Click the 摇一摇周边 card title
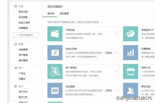This screenshot has width=155, height=103. click(71, 68)
